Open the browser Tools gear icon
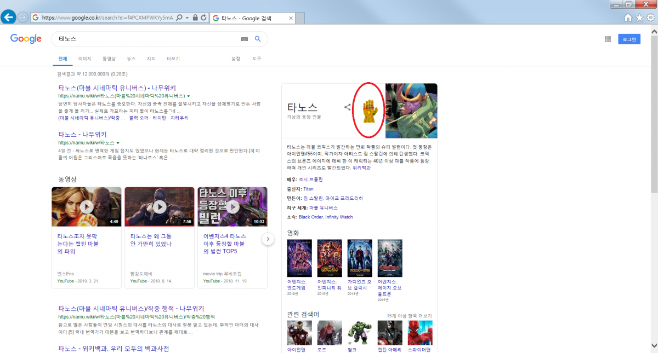This screenshot has height=353, width=658. pos(650,18)
